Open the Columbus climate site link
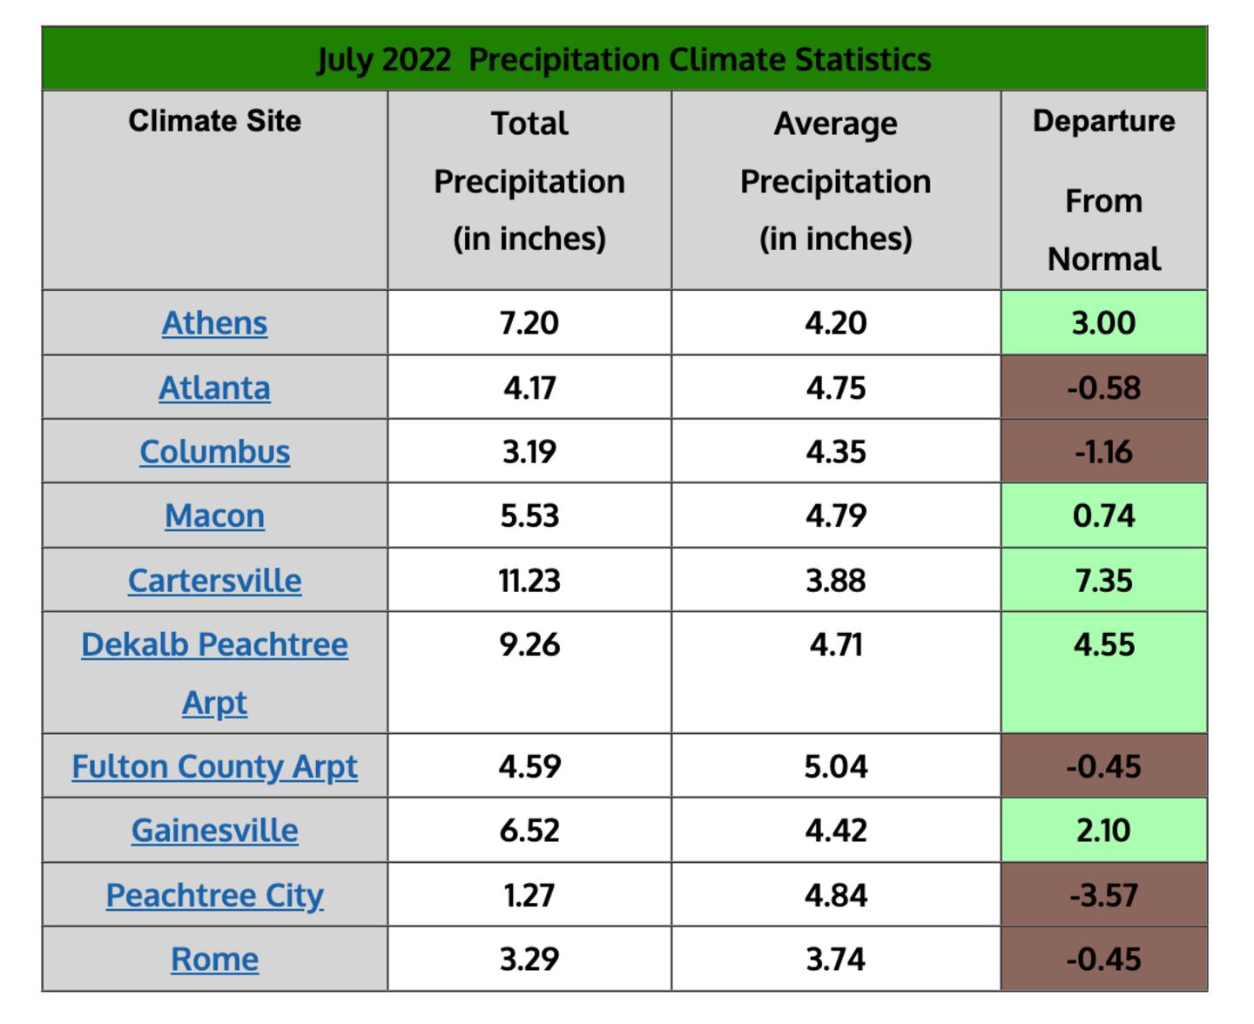The width and height of the screenshot is (1254, 1024). click(x=214, y=452)
